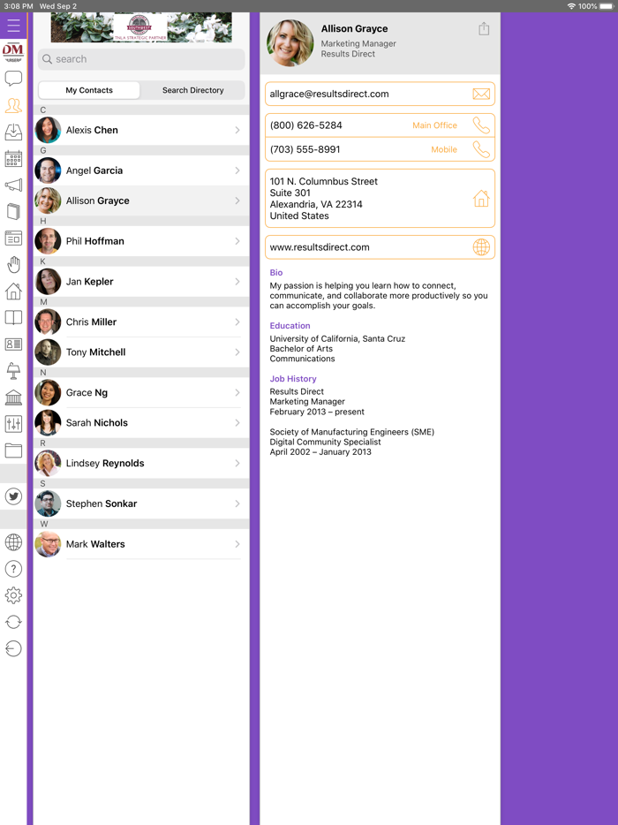Viewport: 618px width, 825px height.
Task: Tap the Job History heading
Action: (x=293, y=379)
